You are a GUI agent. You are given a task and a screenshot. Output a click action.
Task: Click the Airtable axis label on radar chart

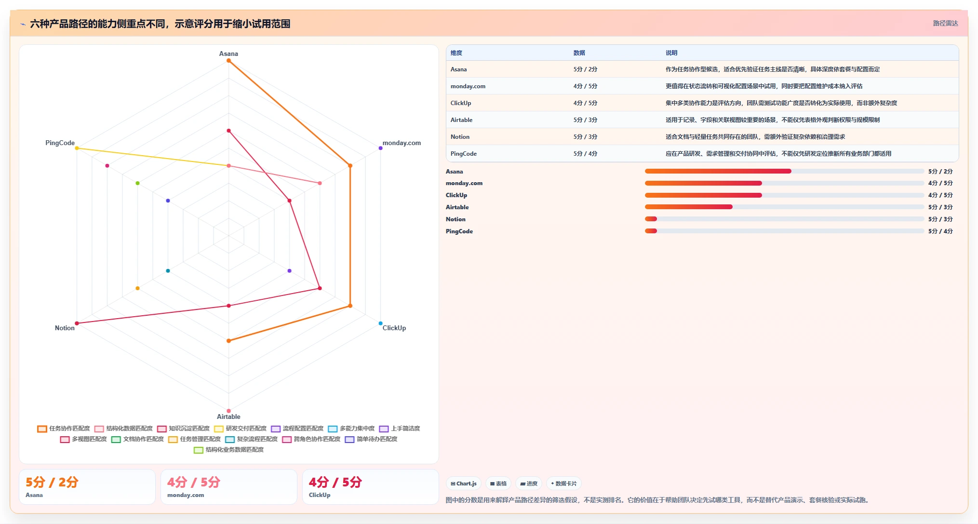228,417
